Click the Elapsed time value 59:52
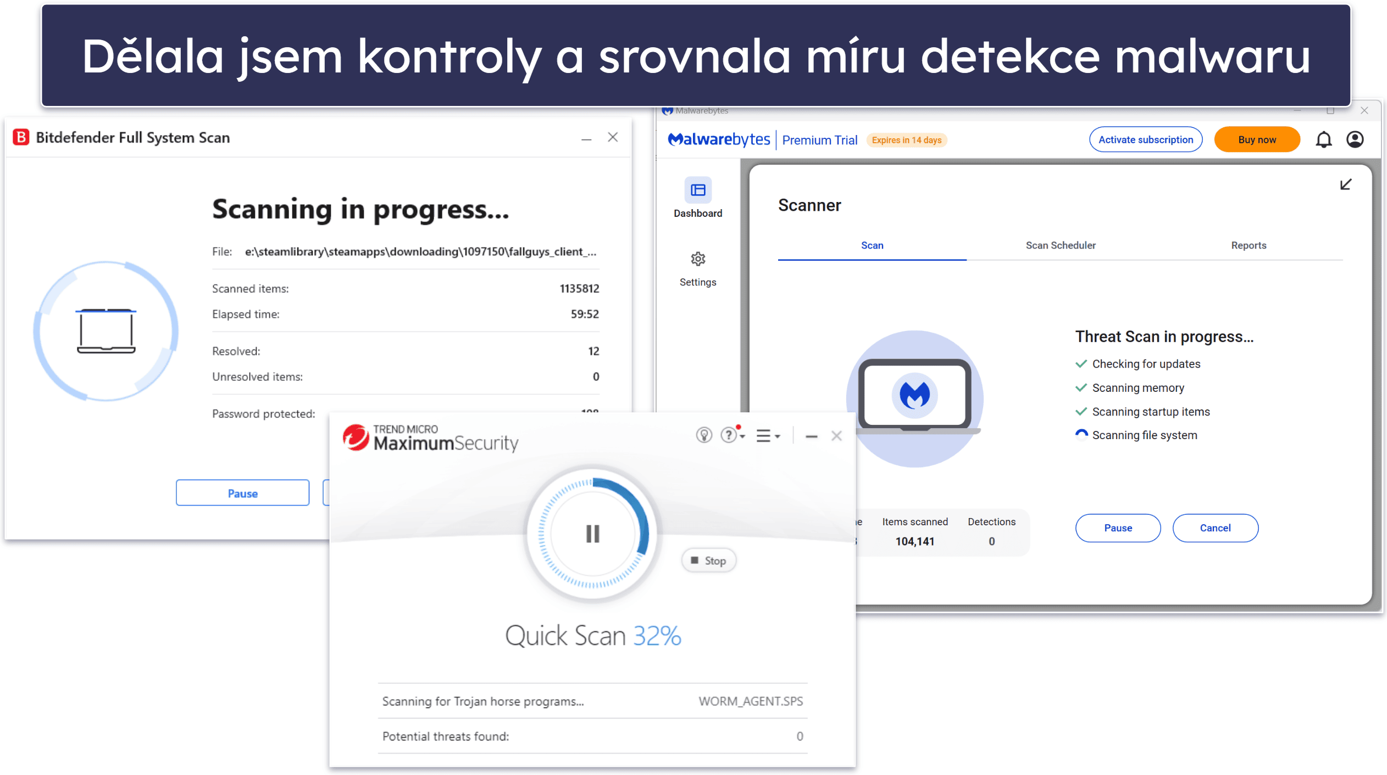Screen dimensions: 1387x775 585,314
